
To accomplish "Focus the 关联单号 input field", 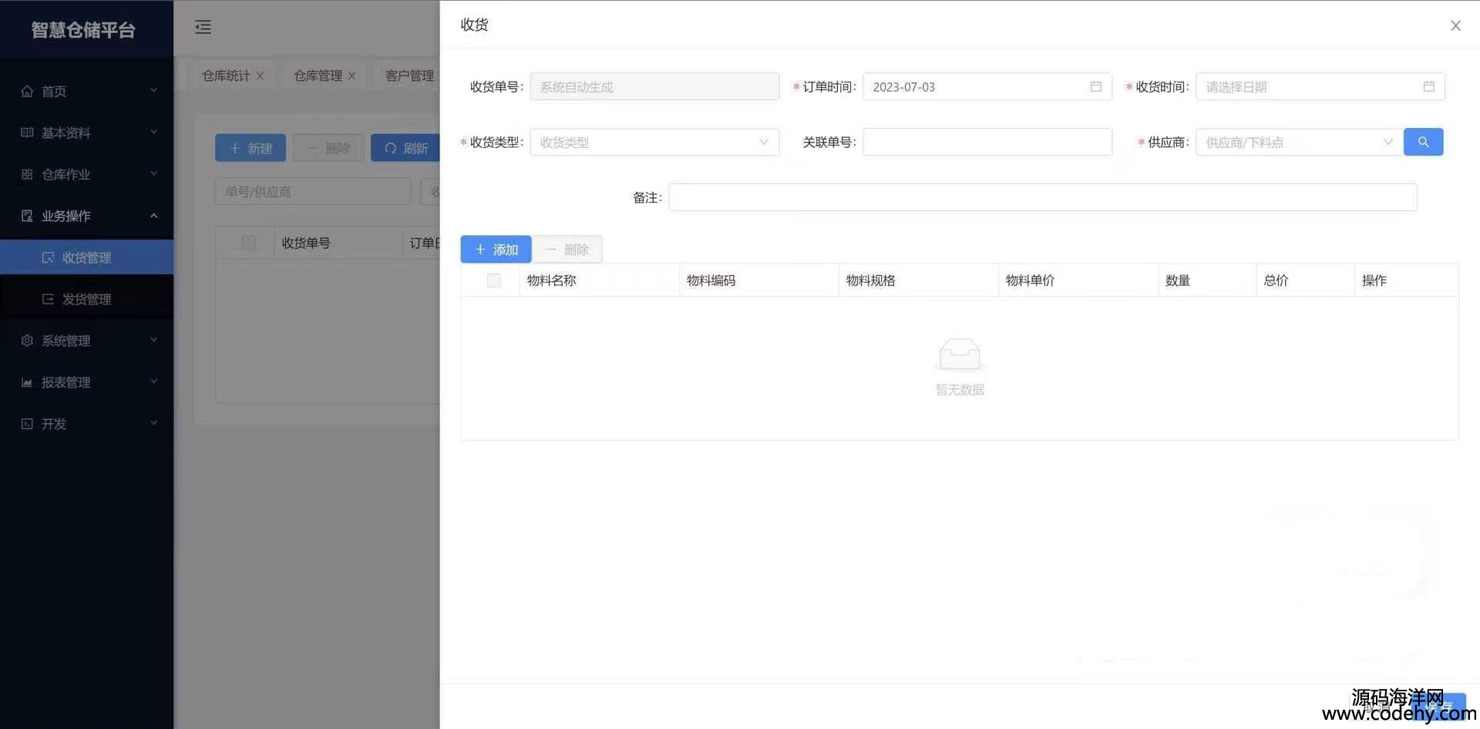I will 987,142.
